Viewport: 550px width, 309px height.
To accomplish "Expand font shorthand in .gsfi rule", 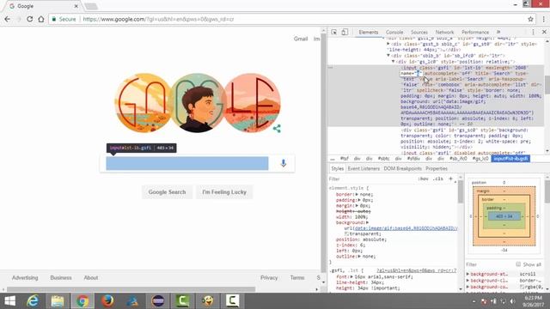I will (x=351, y=276).
